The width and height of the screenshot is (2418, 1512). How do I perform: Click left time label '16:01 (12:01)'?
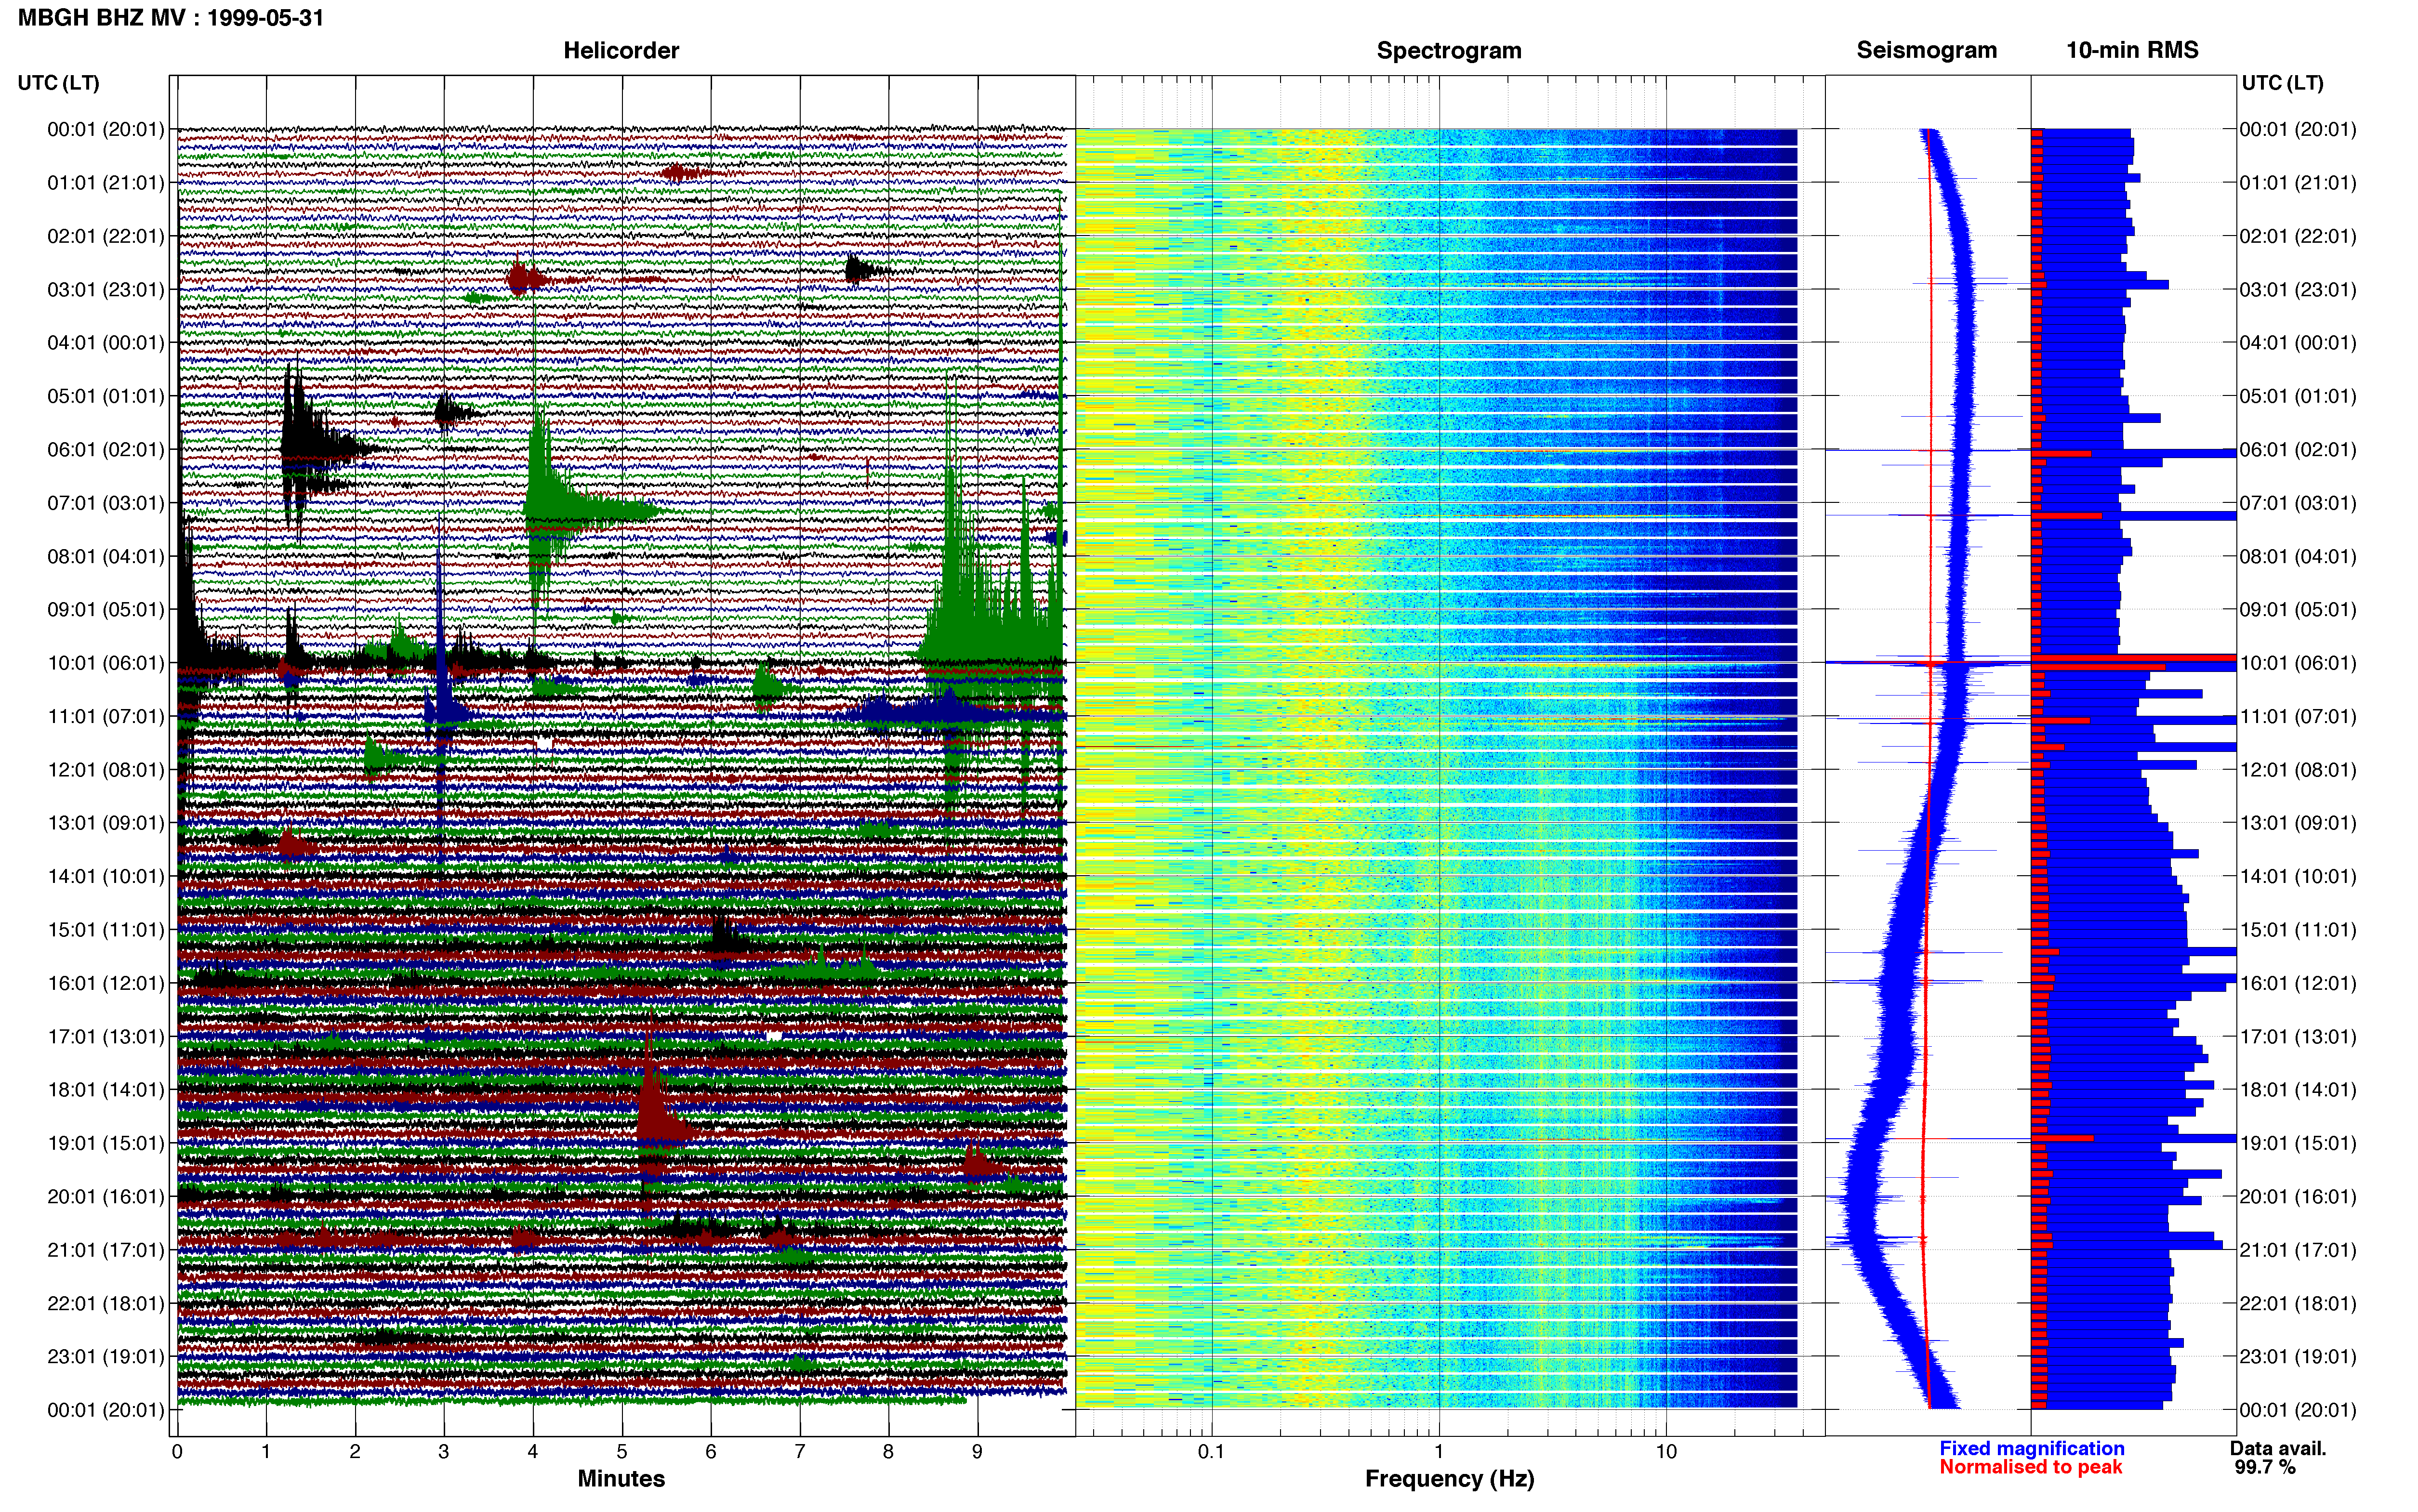(105, 983)
